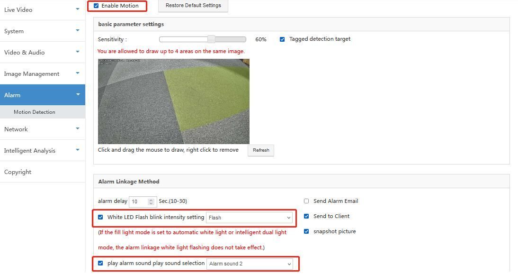
Task: Enable Send Alarm Email checkbox
Action: (x=306, y=201)
